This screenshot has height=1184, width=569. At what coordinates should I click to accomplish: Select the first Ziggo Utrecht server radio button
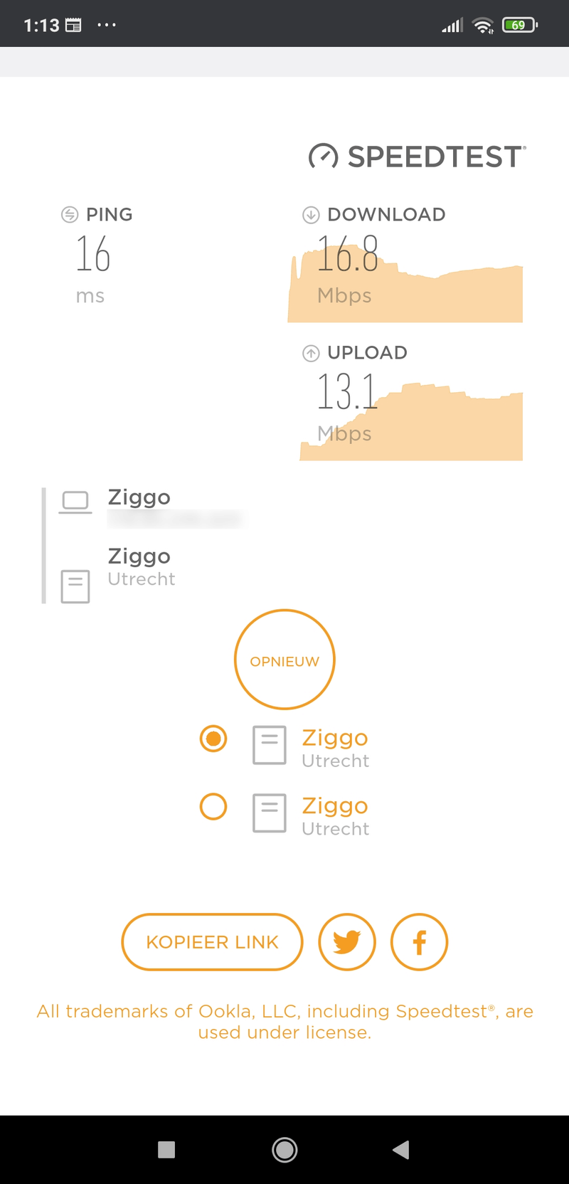(x=213, y=739)
